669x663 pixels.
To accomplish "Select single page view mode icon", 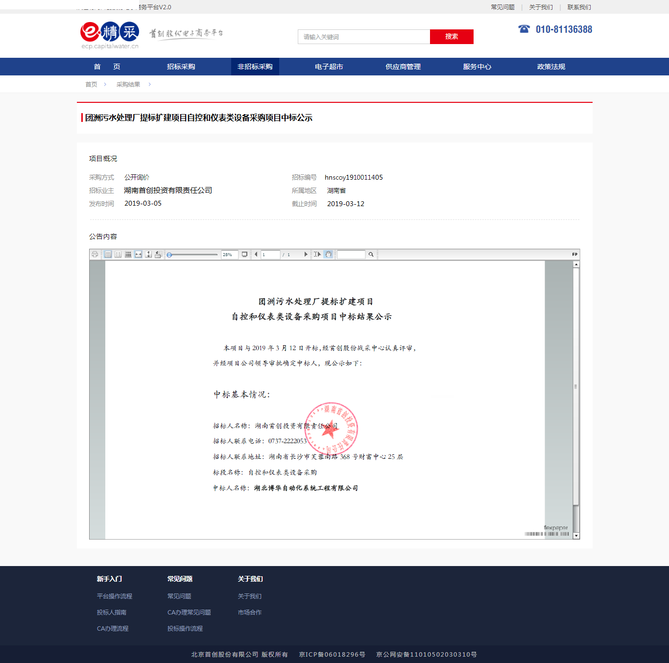I will (108, 254).
